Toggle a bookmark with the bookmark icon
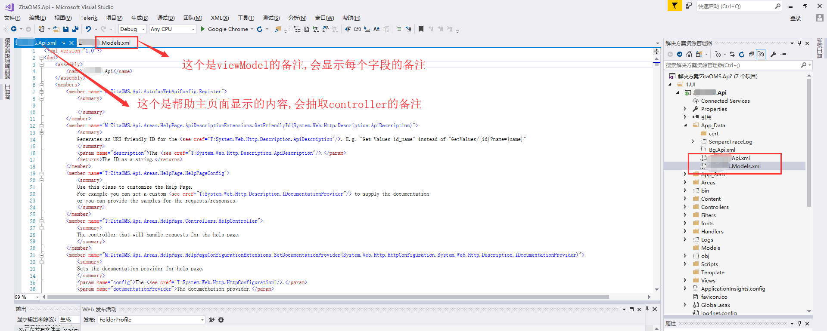The image size is (827, 331). click(421, 29)
